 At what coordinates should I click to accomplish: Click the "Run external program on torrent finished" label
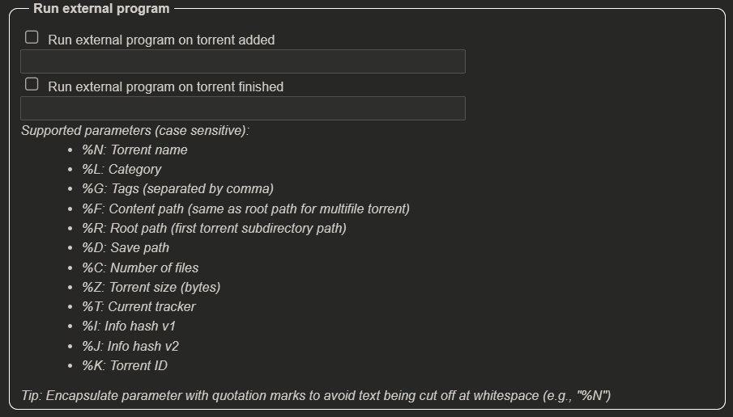[165, 86]
